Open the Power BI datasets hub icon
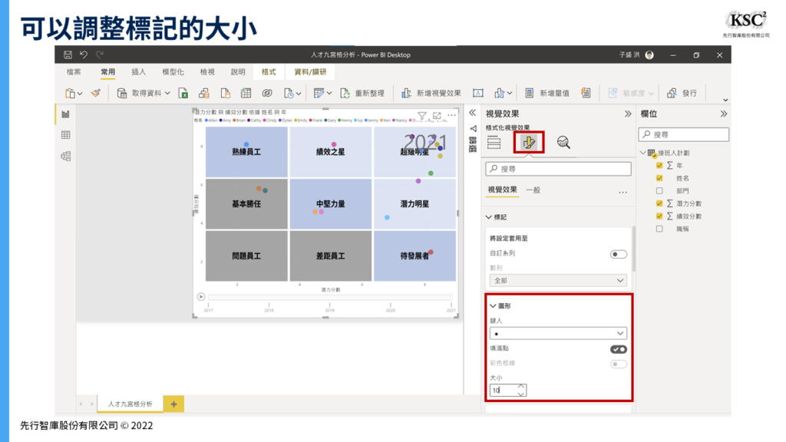The image size is (786, 442). click(204, 93)
